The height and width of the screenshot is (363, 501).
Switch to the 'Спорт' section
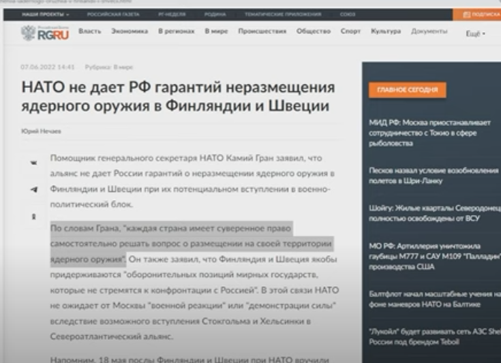pos(350,31)
